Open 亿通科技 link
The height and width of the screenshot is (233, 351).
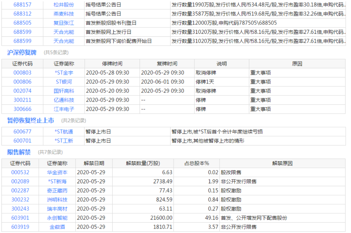64,100
